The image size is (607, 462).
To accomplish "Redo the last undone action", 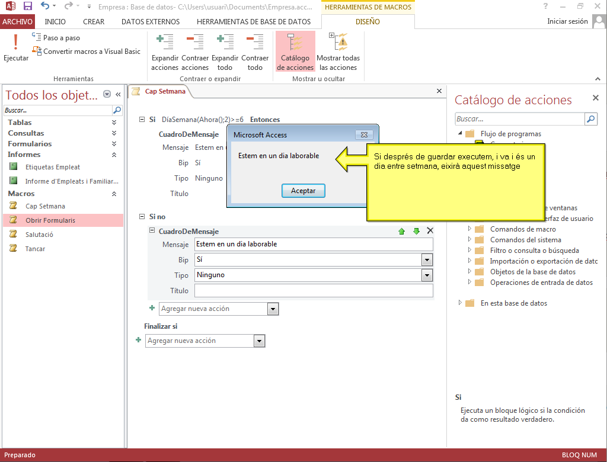I will [x=69, y=6].
